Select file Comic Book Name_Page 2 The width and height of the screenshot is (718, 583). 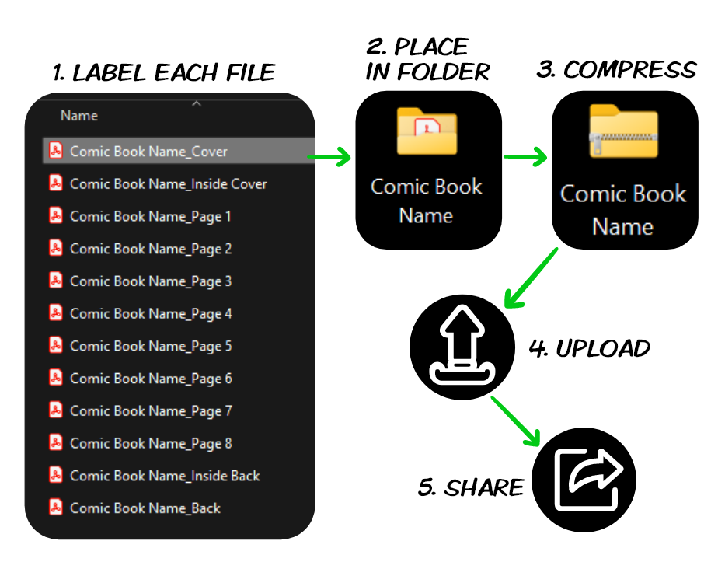pos(151,249)
